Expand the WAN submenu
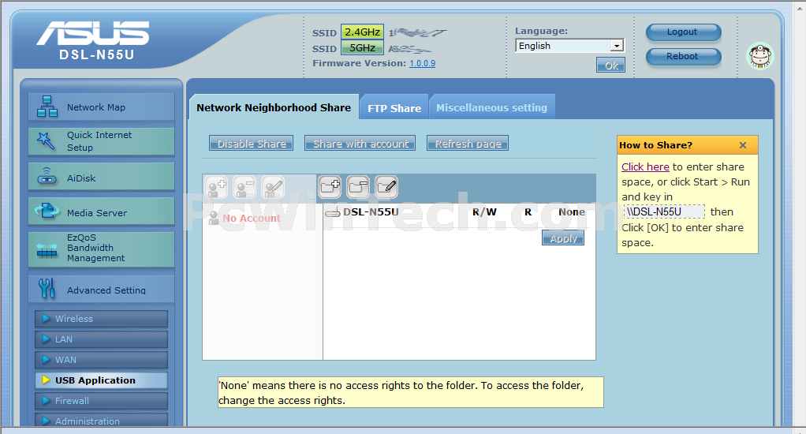 [101, 360]
